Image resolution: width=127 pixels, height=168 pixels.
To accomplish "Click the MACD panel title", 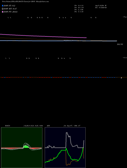I will (8, 126).
